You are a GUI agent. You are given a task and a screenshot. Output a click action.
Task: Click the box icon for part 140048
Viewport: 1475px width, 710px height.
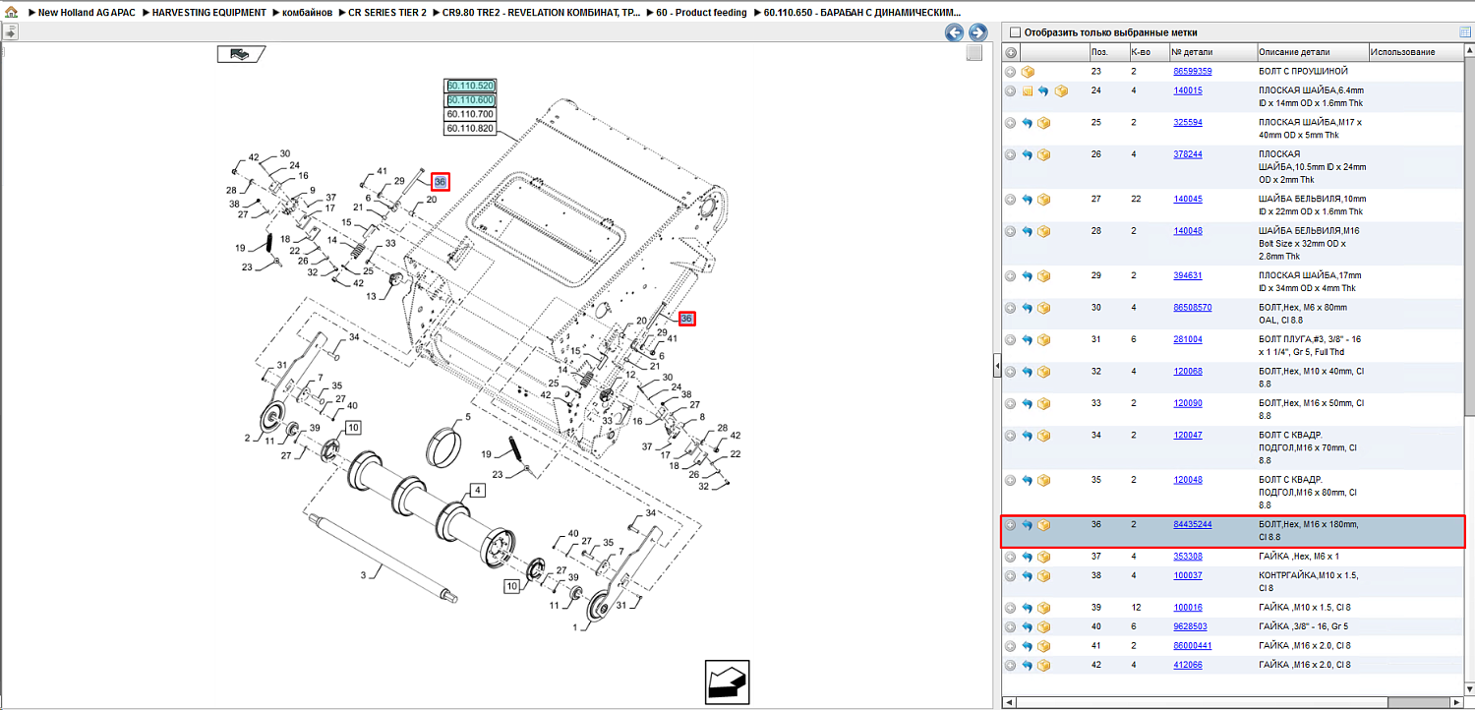1044,231
